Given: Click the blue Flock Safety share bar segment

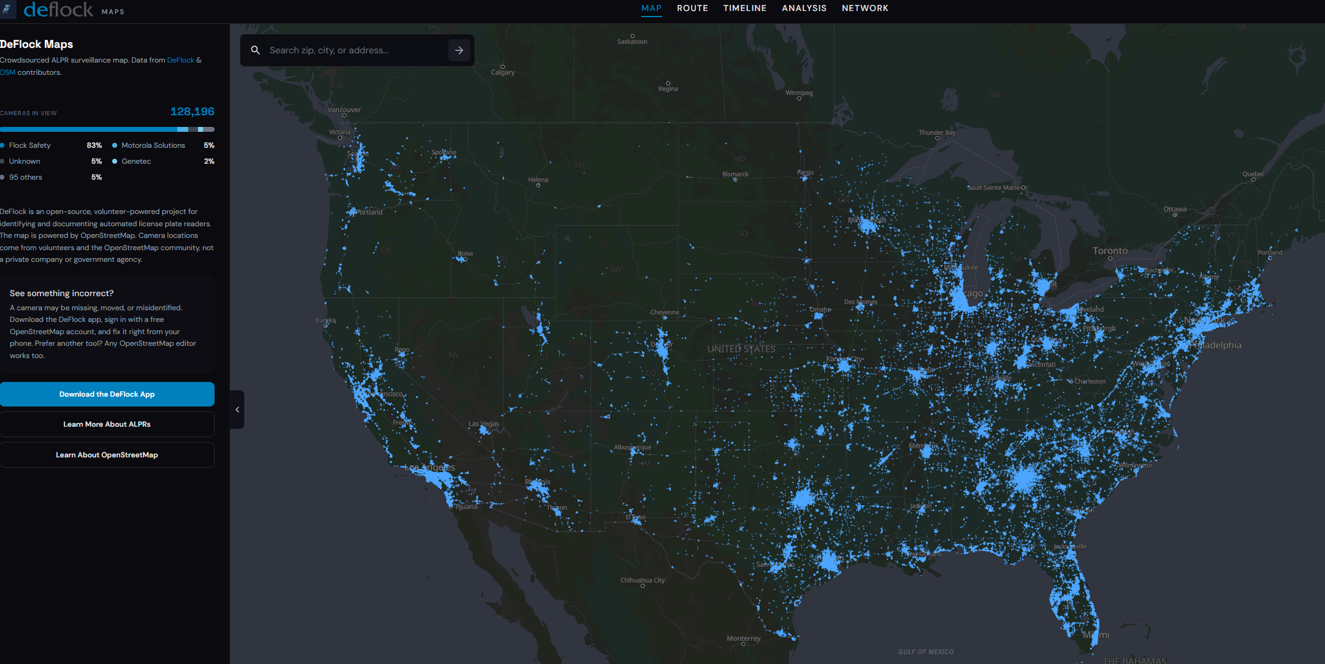Looking at the screenshot, I should 89,129.
